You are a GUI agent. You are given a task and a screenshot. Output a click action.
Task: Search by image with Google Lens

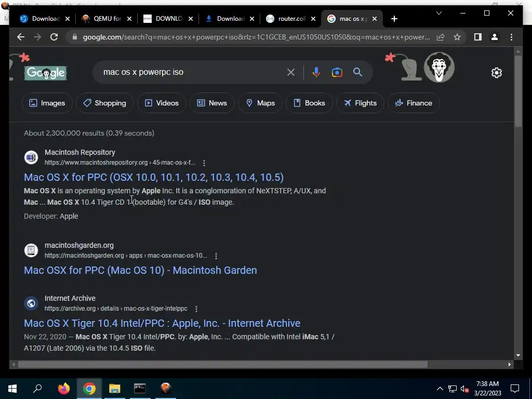(x=337, y=72)
